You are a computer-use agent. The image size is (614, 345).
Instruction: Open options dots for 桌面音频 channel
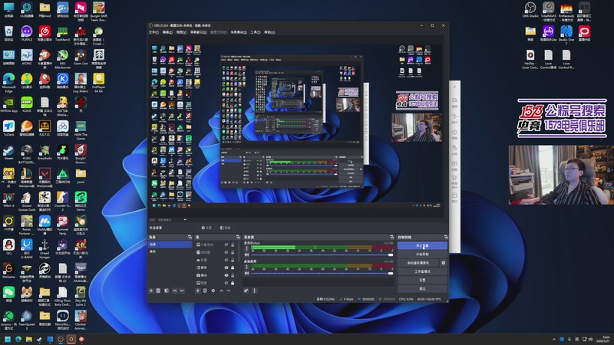[246, 267]
